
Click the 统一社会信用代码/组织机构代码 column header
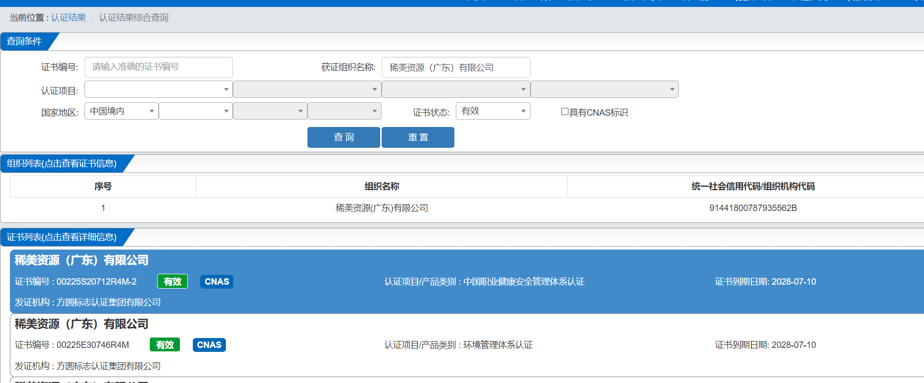[x=753, y=186]
